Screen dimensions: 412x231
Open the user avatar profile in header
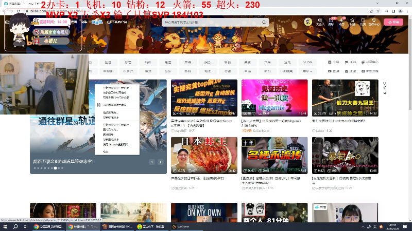pyautogui.click(x=308, y=22)
